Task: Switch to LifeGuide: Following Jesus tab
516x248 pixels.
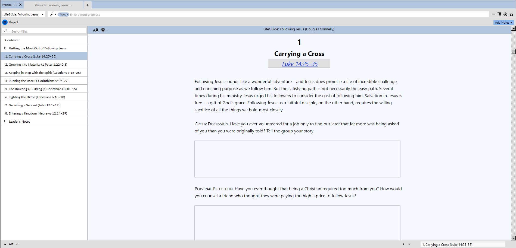Action: point(51,5)
